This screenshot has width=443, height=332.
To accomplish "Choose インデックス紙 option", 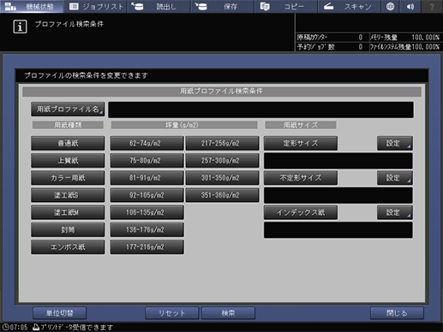I will 301,212.
